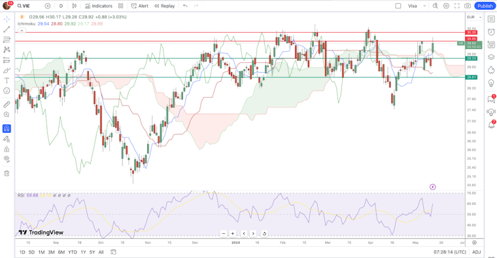Select the text annotation tool
Image resolution: width=497 pixels, height=258 pixels.
[7, 81]
